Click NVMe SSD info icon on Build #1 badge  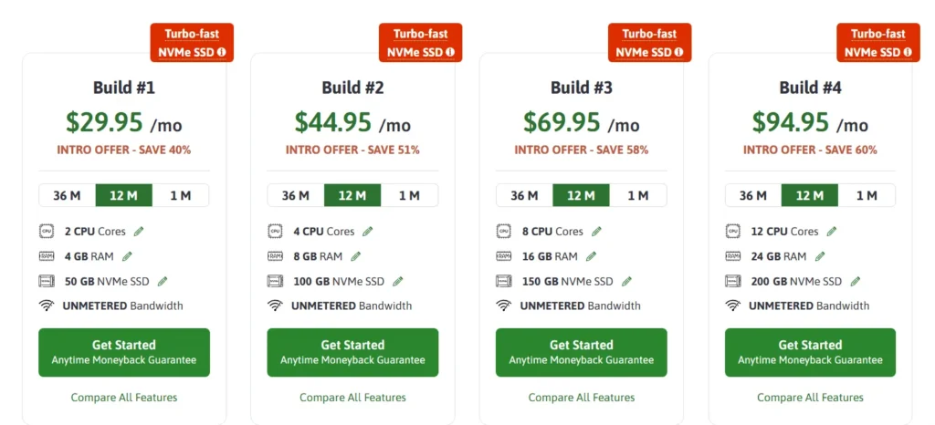pos(220,52)
